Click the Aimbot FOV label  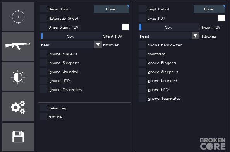[x=210, y=27]
